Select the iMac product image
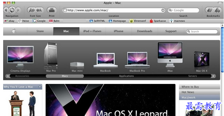Screen dimensions: 224x116 pos(170,55)
